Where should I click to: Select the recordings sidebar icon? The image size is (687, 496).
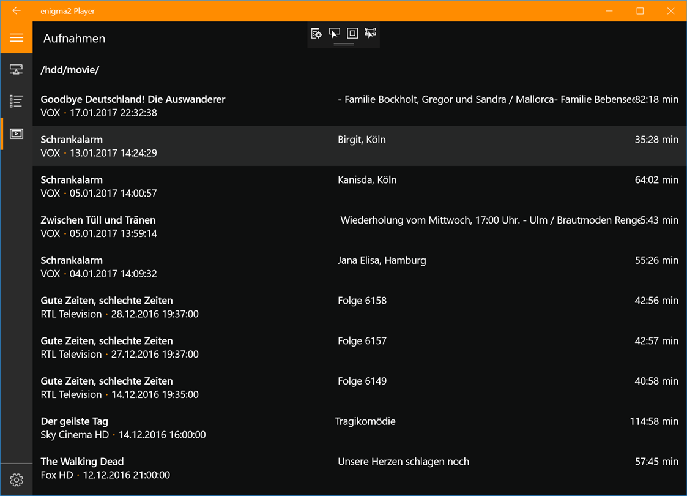click(x=17, y=133)
